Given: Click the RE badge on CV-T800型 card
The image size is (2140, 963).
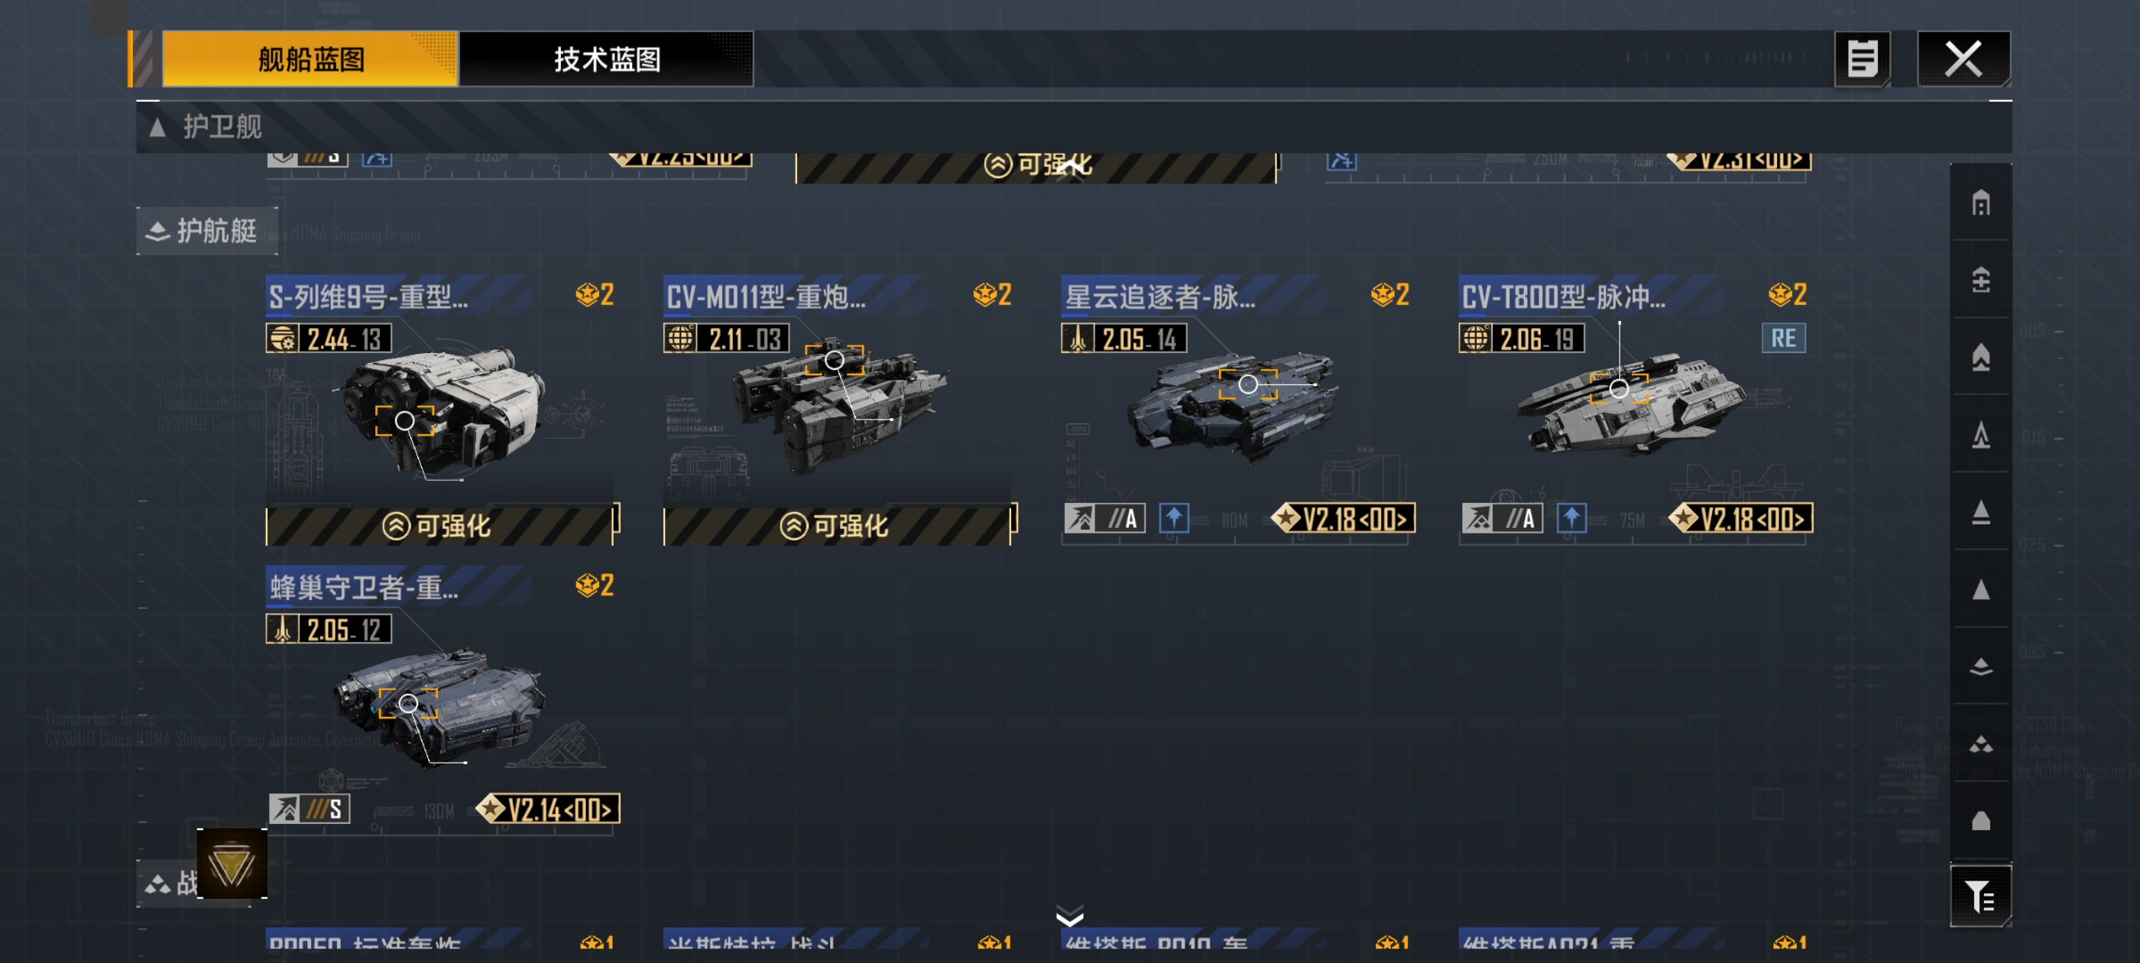Looking at the screenshot, I should pos(1783,338).
